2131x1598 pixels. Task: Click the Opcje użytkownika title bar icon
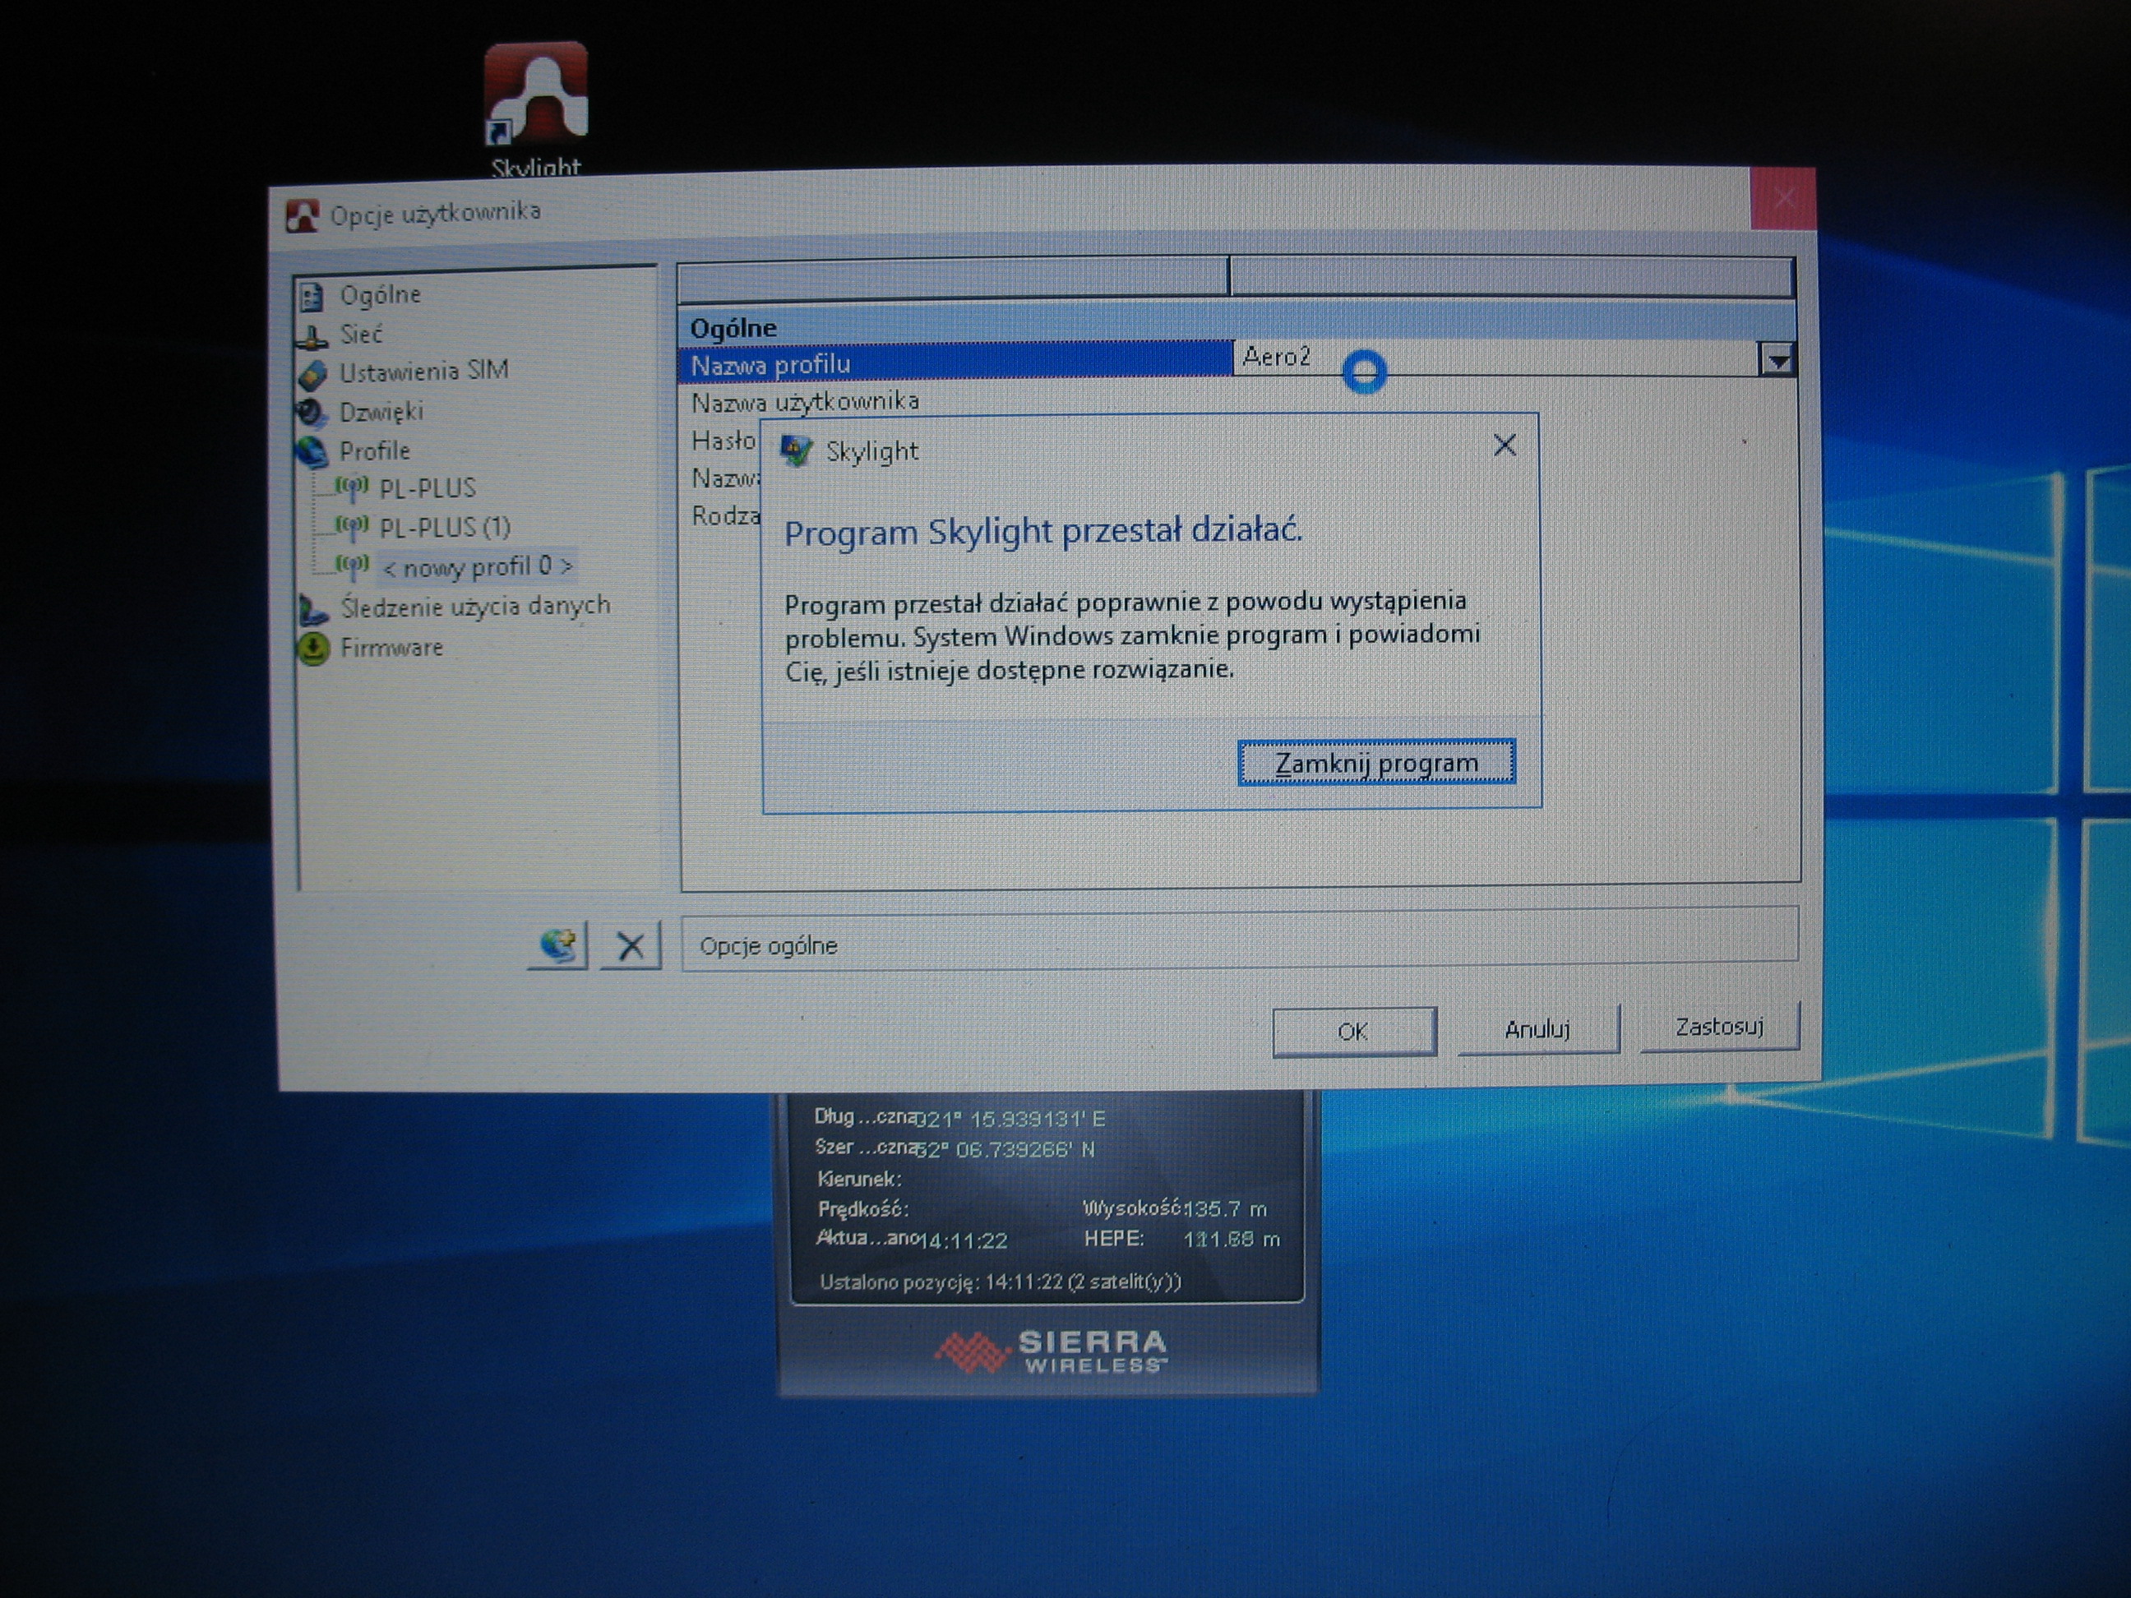[303, 215]
